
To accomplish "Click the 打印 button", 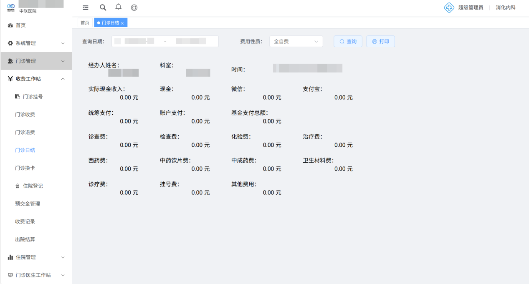I will (380, 41).
